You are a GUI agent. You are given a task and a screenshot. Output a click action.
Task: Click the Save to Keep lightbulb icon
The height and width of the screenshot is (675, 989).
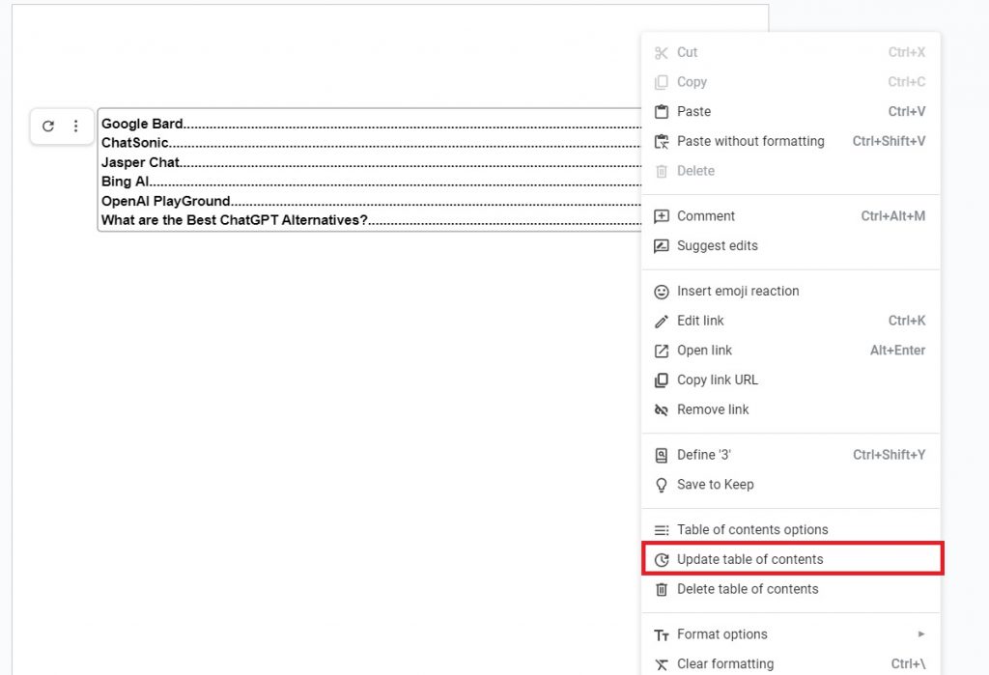pos(662,484)
